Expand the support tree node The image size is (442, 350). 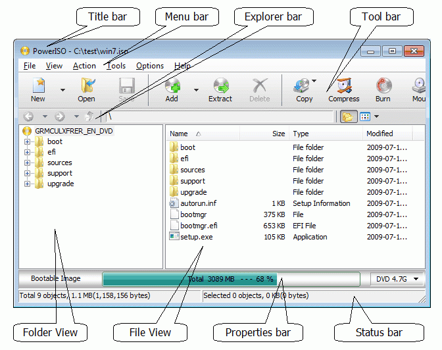[x=27, y=173]
